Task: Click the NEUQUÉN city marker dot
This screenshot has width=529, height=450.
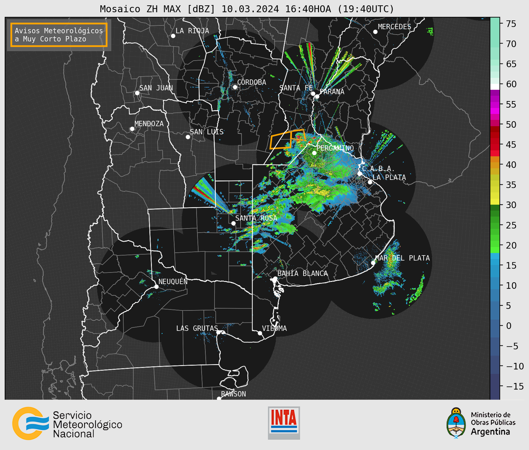Action: (x=156, y=287)
